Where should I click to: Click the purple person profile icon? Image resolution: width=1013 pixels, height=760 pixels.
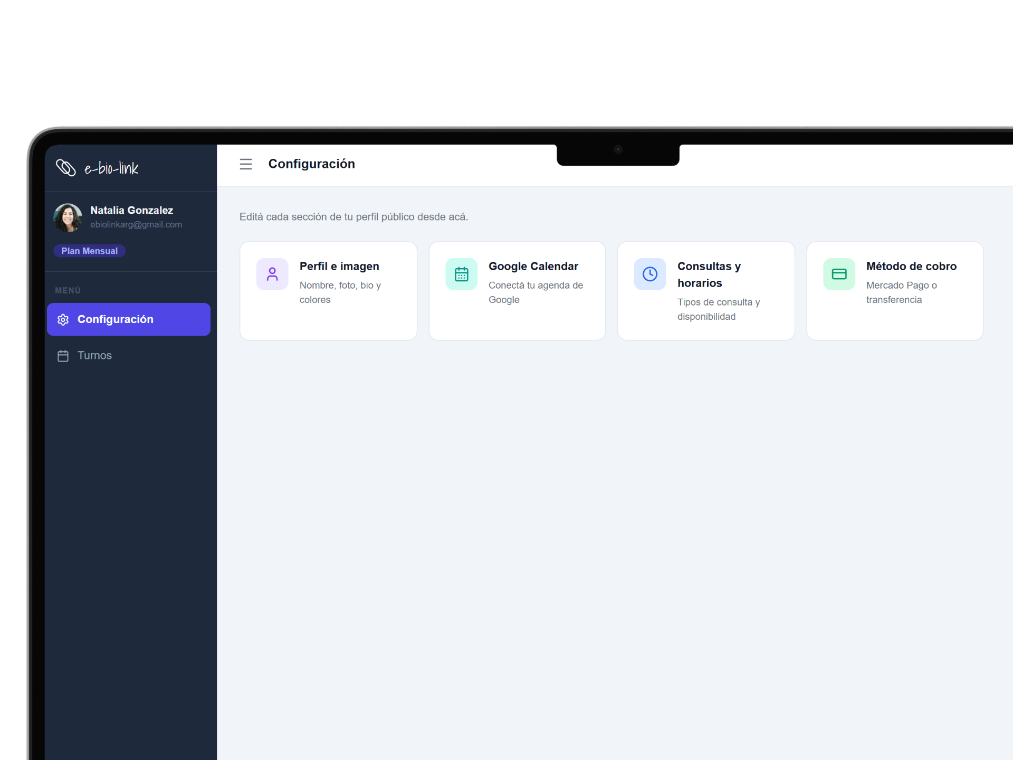(272, 274)
